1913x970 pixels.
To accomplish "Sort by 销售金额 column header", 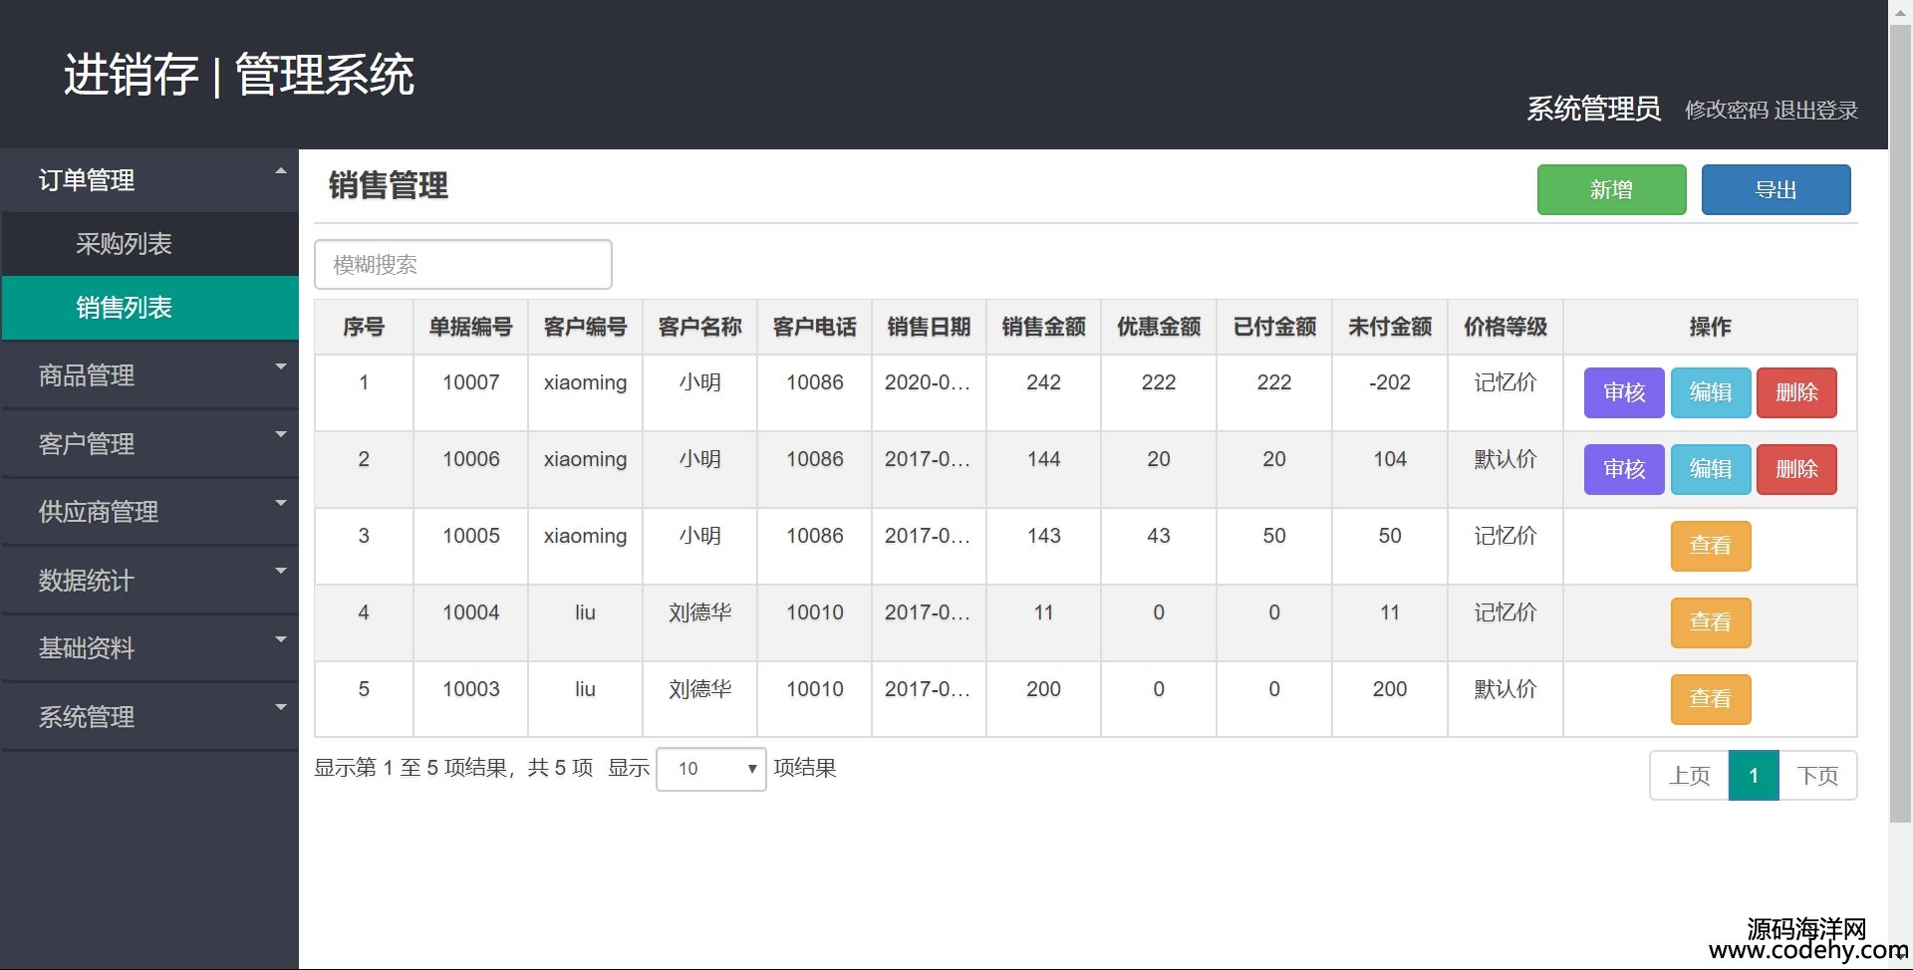I will click(x=1044, y=327).
